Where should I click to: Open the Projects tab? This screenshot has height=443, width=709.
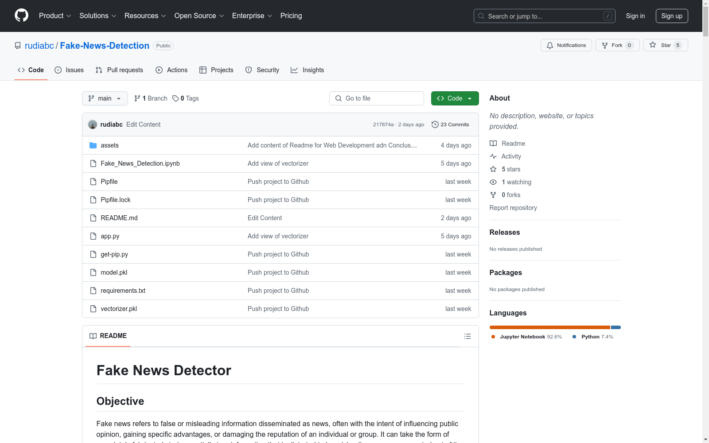click(216, 70)
